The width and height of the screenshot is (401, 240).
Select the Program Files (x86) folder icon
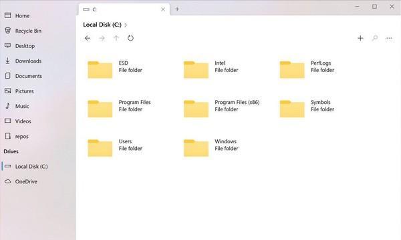point(196,109)
